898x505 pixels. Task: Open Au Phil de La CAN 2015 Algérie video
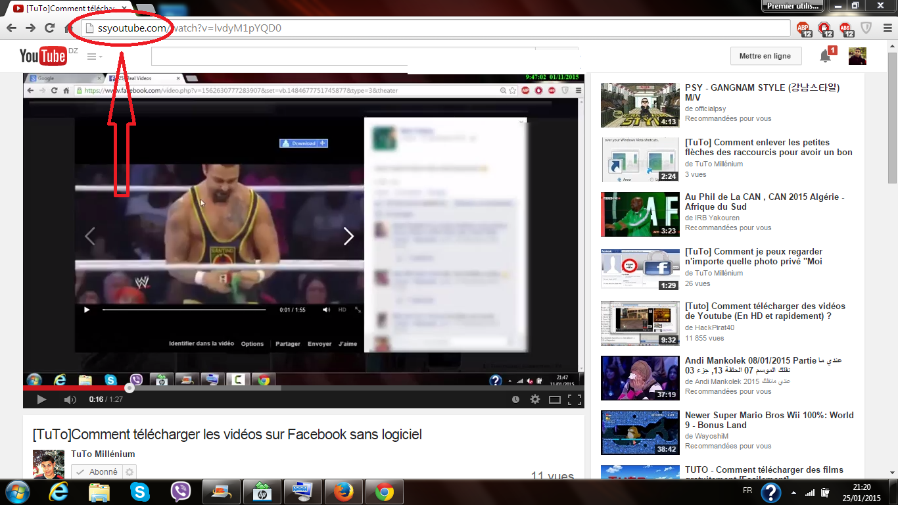[765, 202]
